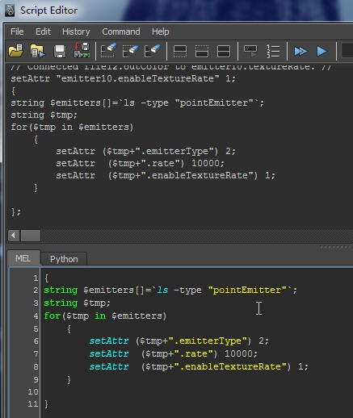Click the Execute All double-arrow icon
The width and height of the screenshot is (353, 418).
click(x=300, y=51)
